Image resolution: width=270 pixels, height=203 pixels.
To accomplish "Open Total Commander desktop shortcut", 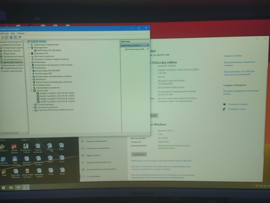I will 15,161.
